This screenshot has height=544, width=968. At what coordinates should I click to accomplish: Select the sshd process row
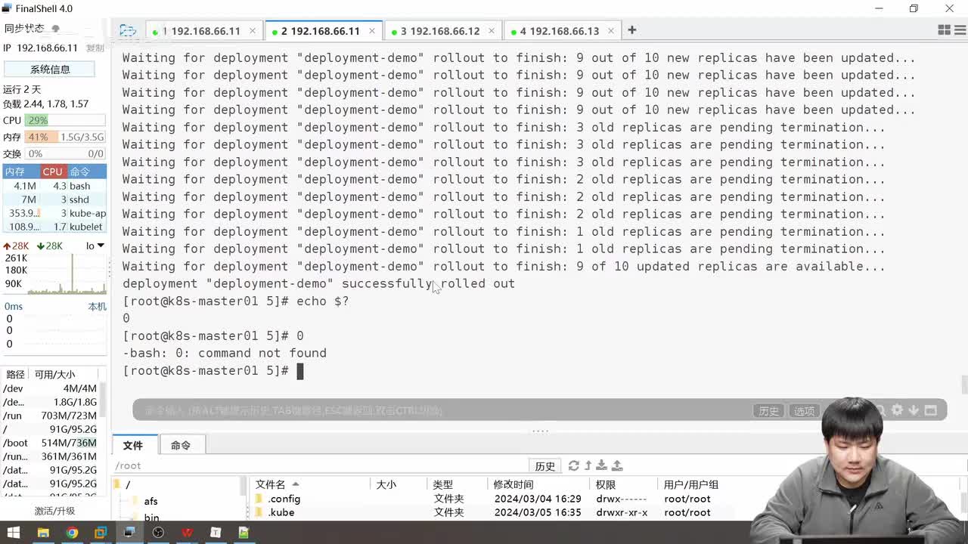54,199
